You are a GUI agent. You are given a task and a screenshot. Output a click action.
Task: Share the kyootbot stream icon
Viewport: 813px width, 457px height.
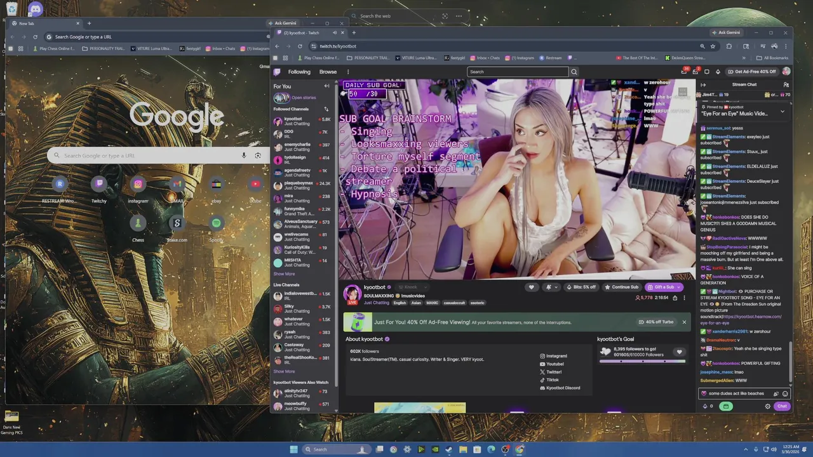[x=675, y=298]
